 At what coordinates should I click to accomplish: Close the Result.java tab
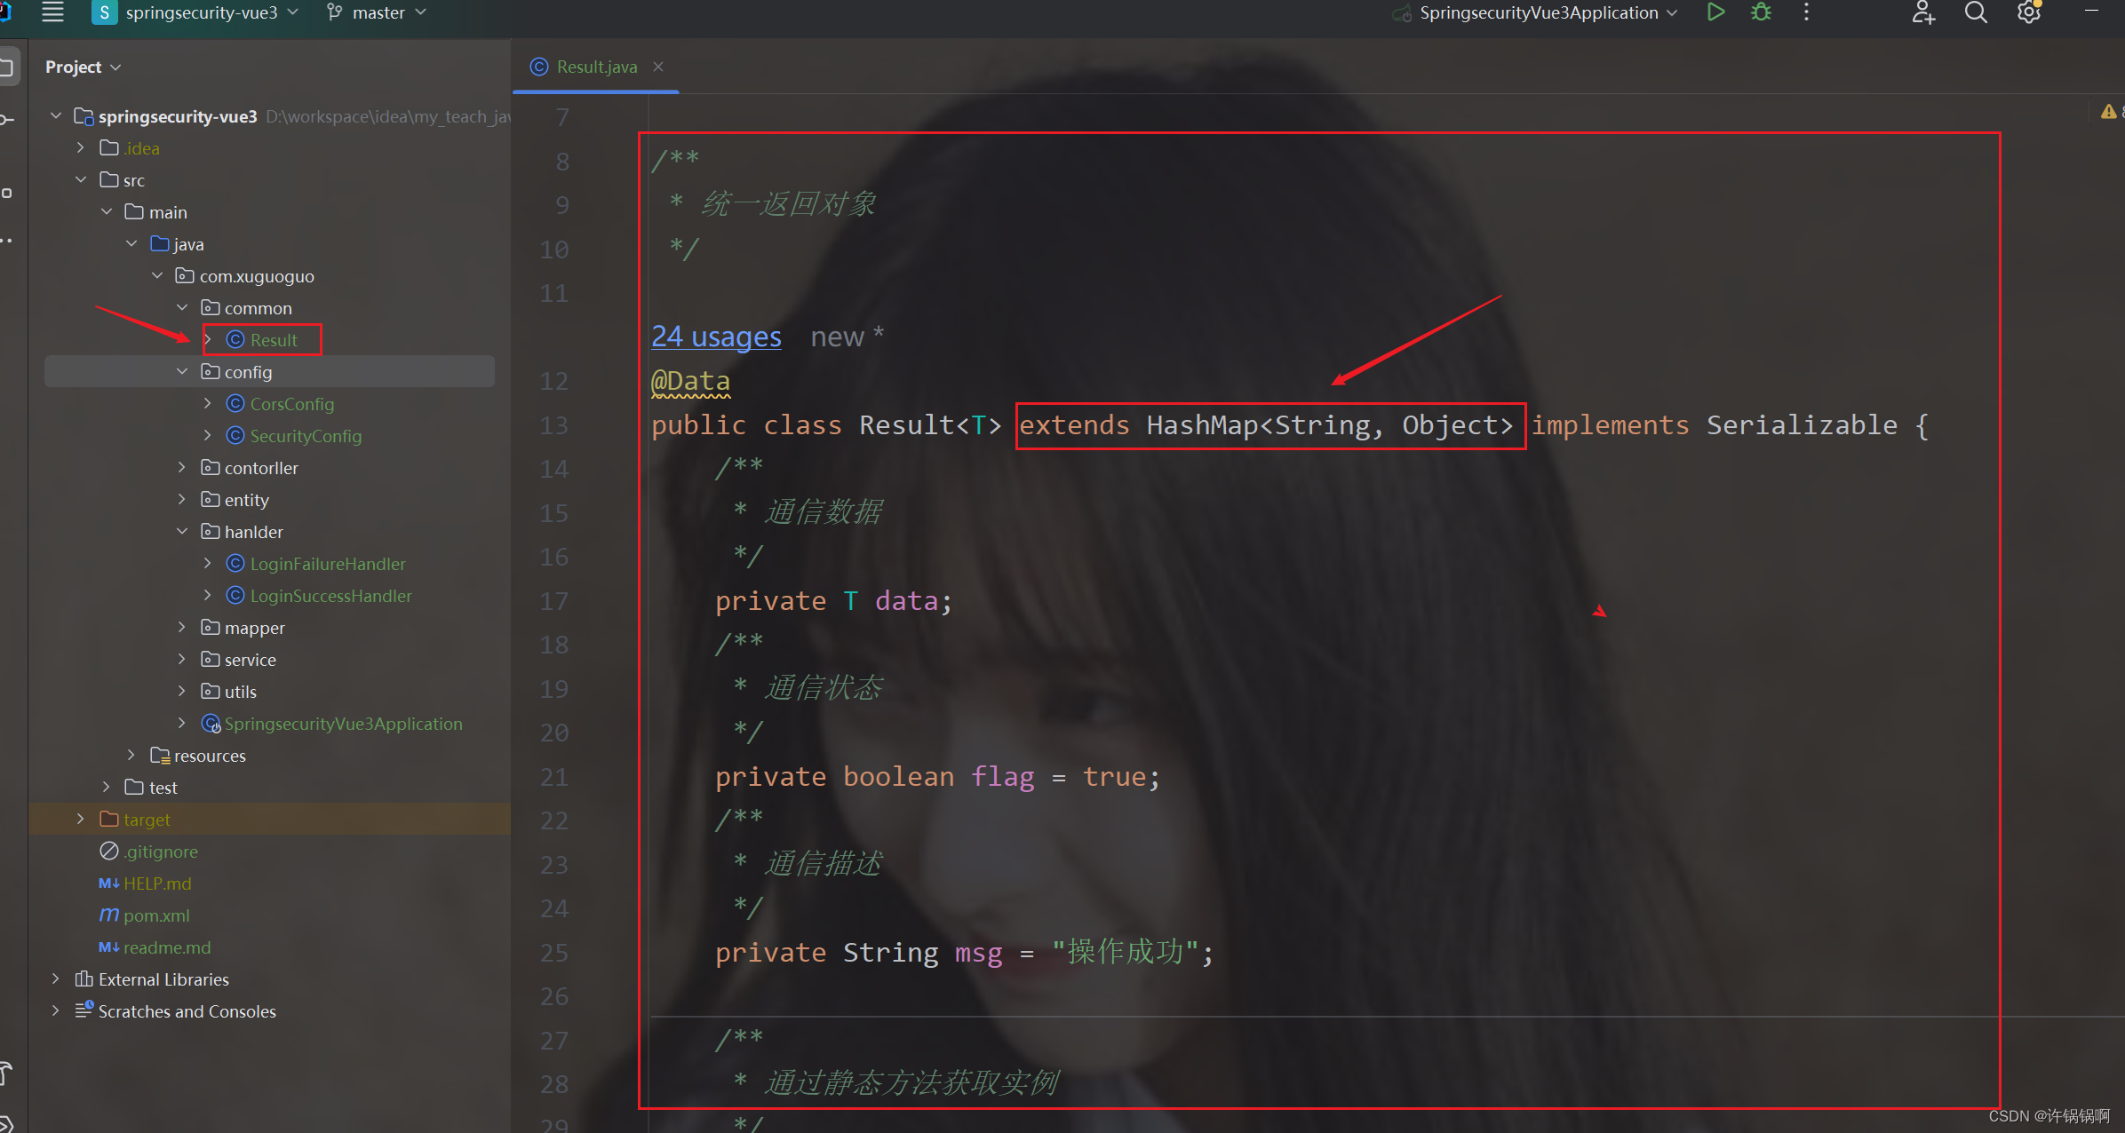658,67
